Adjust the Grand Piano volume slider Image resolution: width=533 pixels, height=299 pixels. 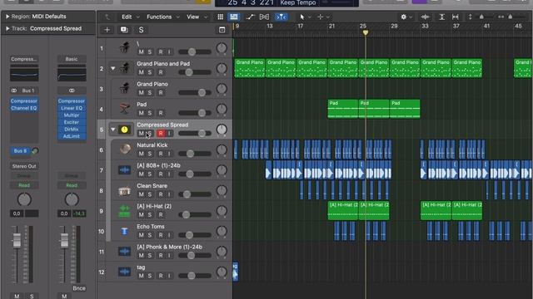point(195,92)
